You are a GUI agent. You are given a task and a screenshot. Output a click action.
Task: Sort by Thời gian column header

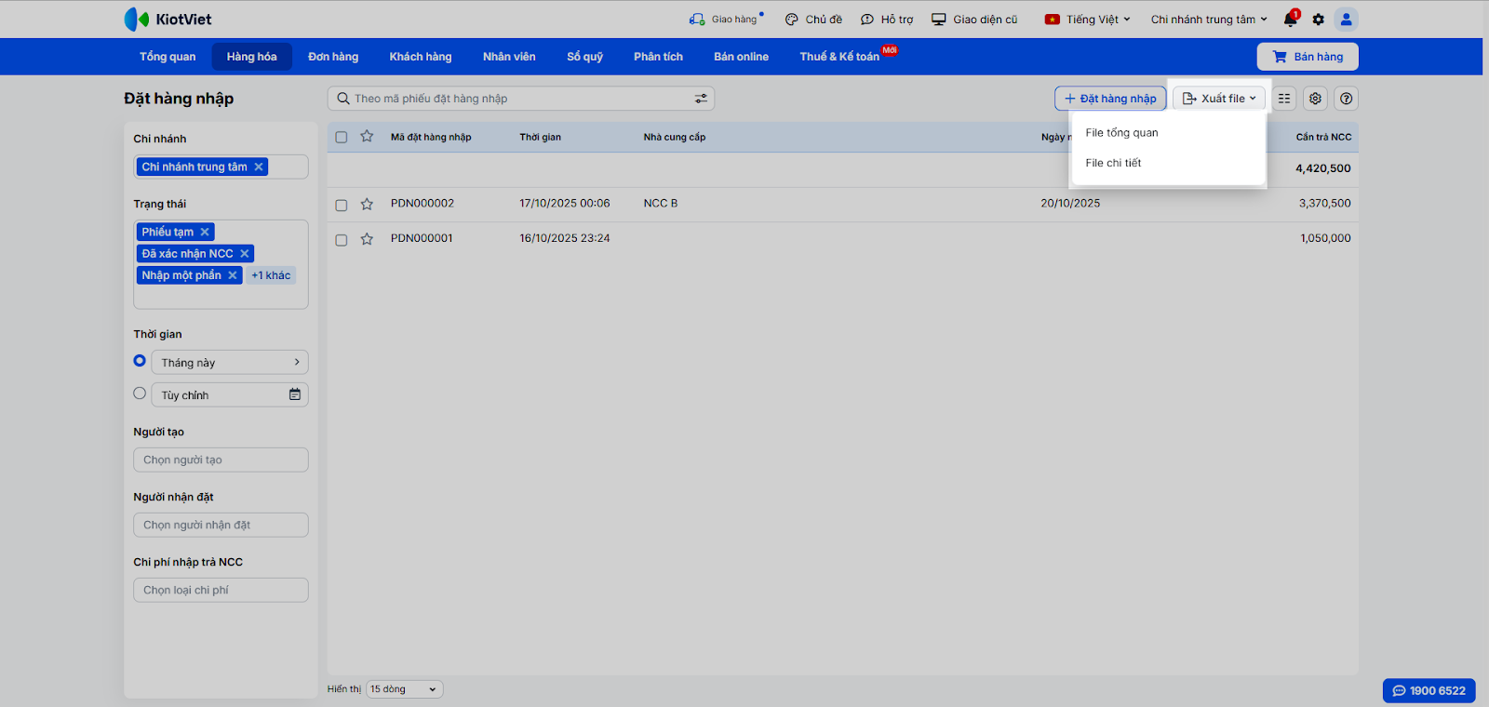[x=540, y=137]
